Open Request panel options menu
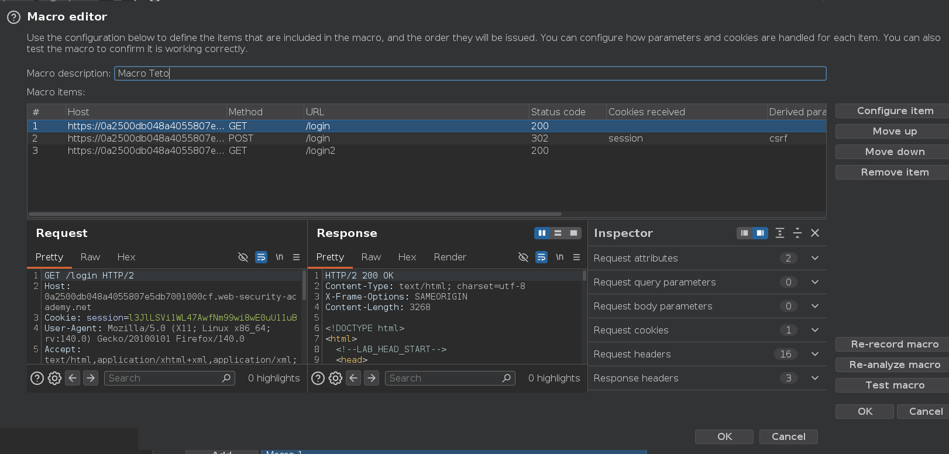 tap(297, 257)
